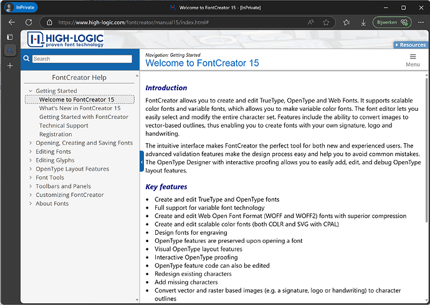Screen dimensions: 430x305
Task: Click the Welcome to FontCreator 15 page title
Action: (202, 63)
